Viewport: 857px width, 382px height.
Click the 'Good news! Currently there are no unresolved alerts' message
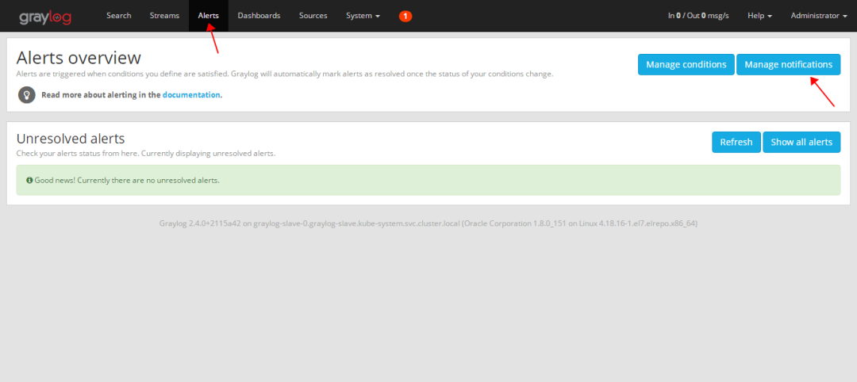tap(127, 180)
